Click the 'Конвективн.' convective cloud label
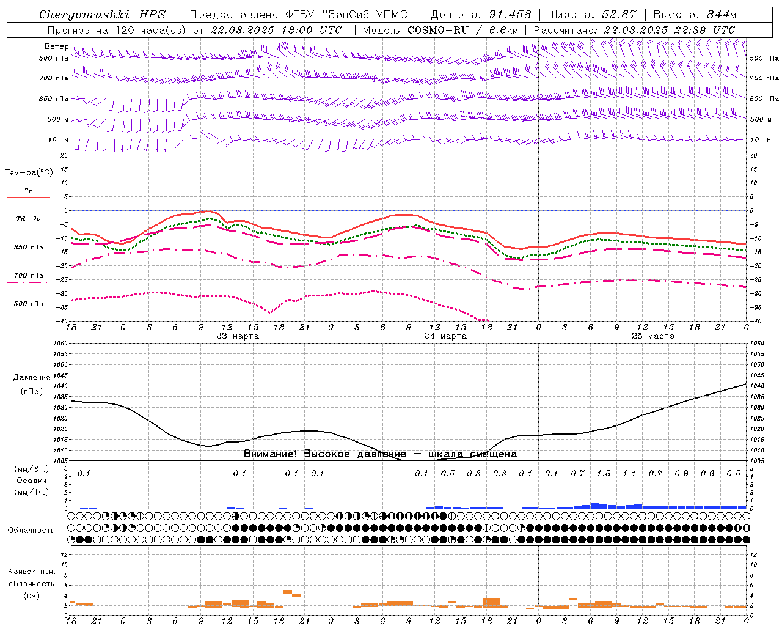 pos(31,572)
